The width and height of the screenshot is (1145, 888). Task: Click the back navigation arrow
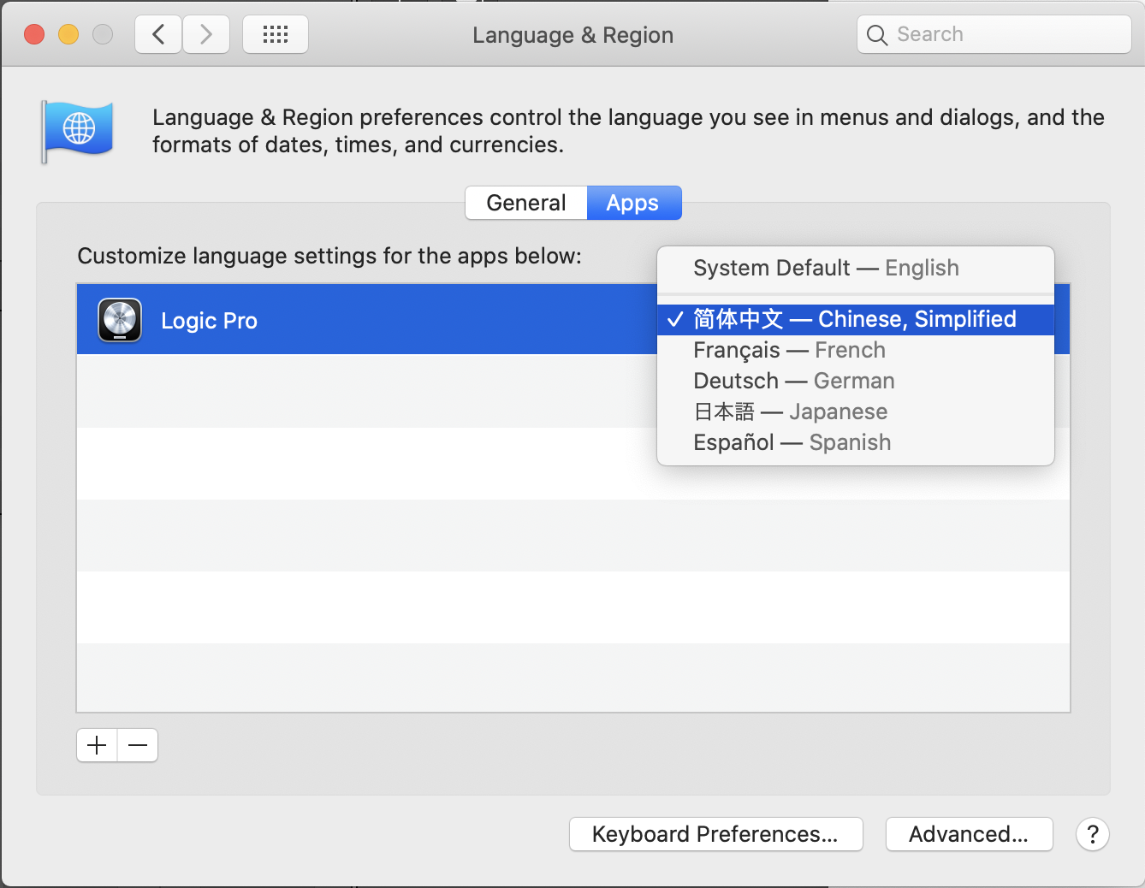point(158,35)
